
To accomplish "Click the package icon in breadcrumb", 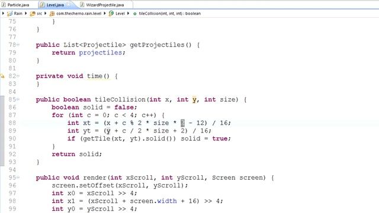I will 52,14.
